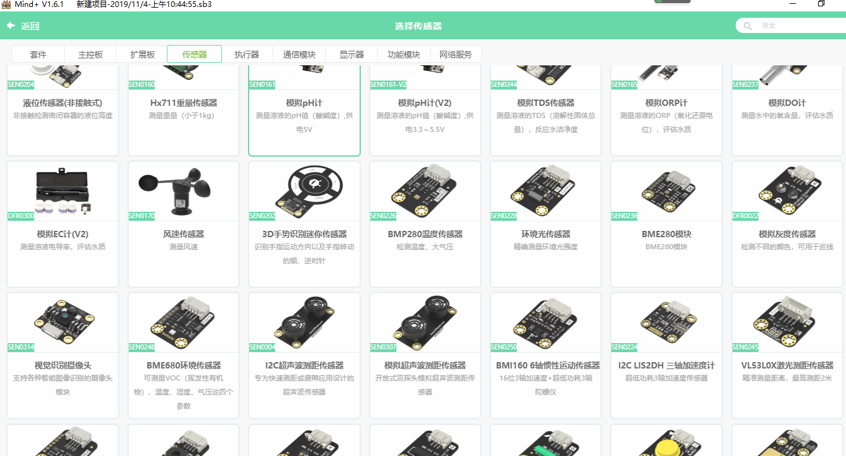Switch to the 主控板 tab

91,55
